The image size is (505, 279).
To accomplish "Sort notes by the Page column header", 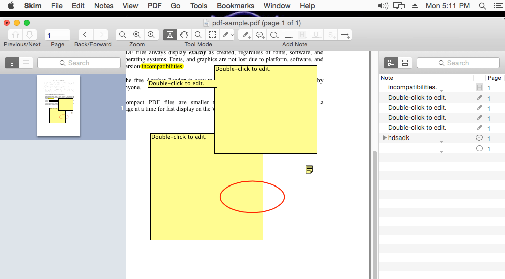I will tap(494, 78).
